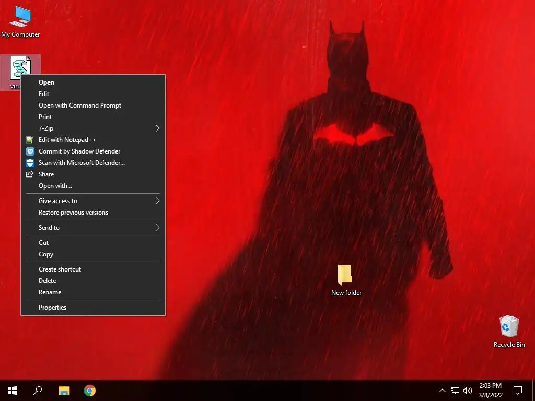Choose Share from the context menu
The width and height of the screenshot is (535, 401).
(x=93, y=174)
